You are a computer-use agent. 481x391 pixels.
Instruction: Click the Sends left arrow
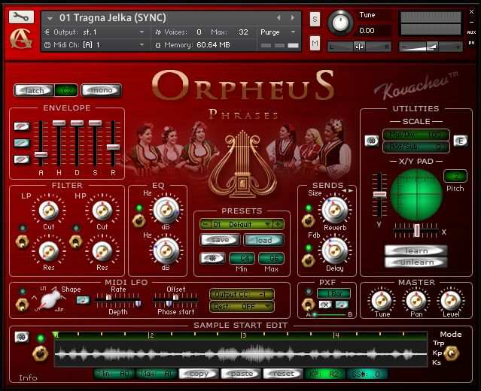pyautogui.click(x=344, y=190)
